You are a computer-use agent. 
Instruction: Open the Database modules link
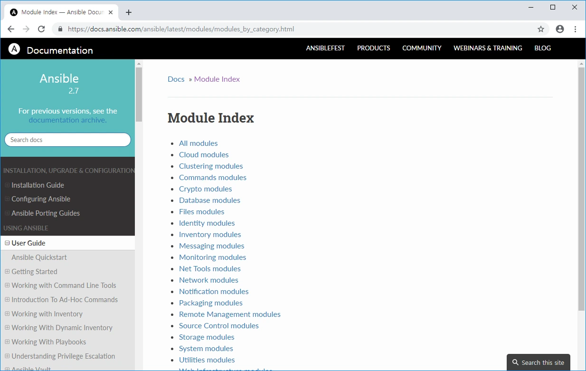[209, 200]
